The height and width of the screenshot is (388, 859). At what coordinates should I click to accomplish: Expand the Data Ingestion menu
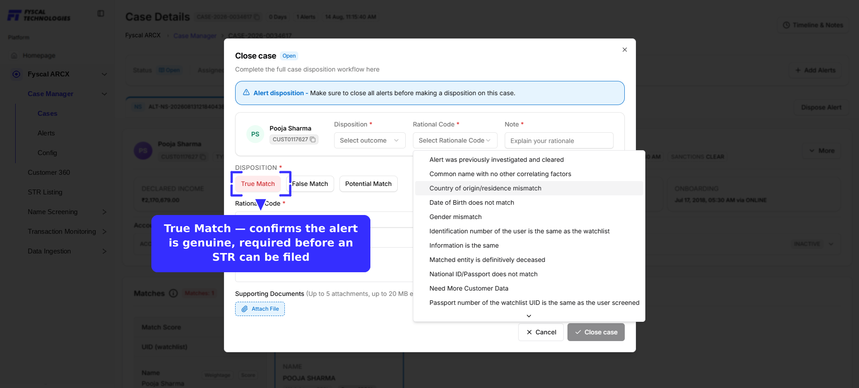click(x=104, y=251)
